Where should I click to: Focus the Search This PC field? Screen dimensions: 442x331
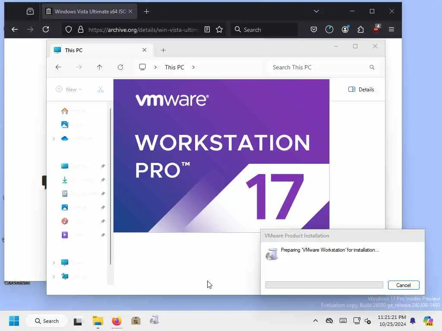[x=322, y=67]
